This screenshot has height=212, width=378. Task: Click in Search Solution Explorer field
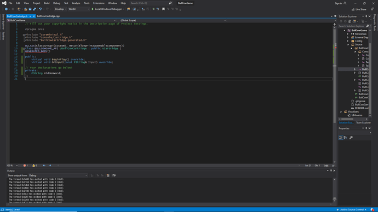[x=352, y=26]
